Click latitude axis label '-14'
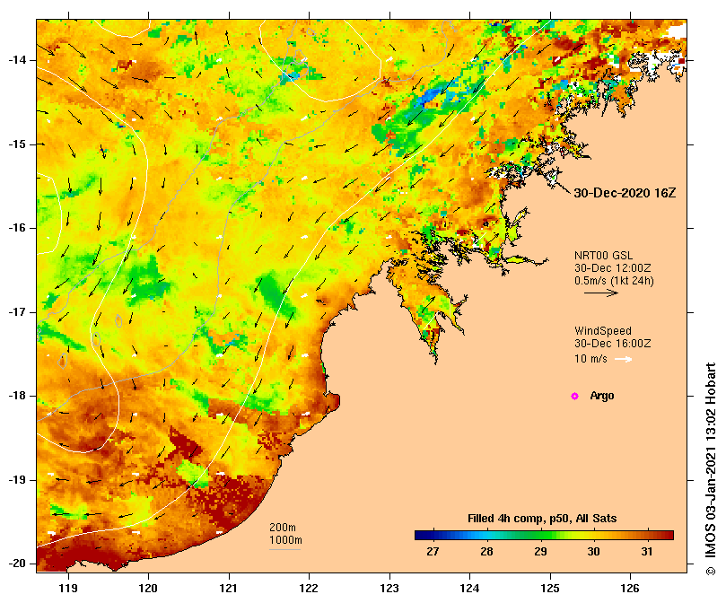Image resolution: width=726 pixels, height=603 pixels. click(17, 60)
